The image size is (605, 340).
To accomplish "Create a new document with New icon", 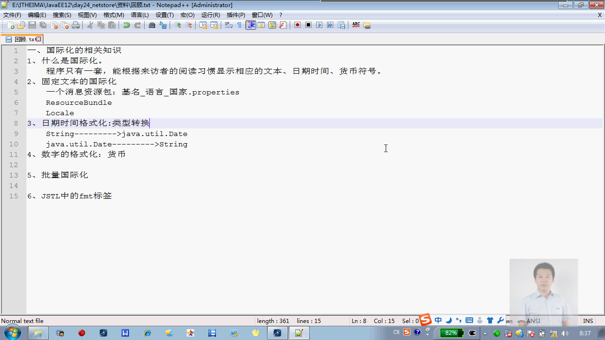I will coord(11,25).
